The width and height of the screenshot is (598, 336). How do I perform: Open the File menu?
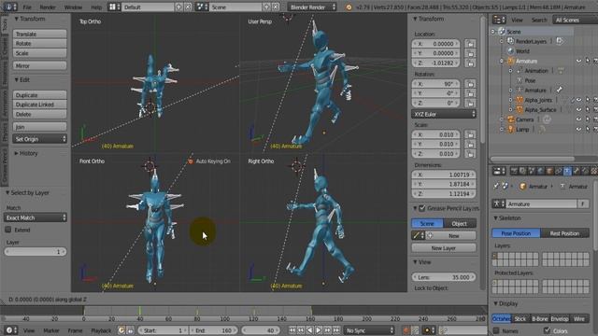pos(27,7)
